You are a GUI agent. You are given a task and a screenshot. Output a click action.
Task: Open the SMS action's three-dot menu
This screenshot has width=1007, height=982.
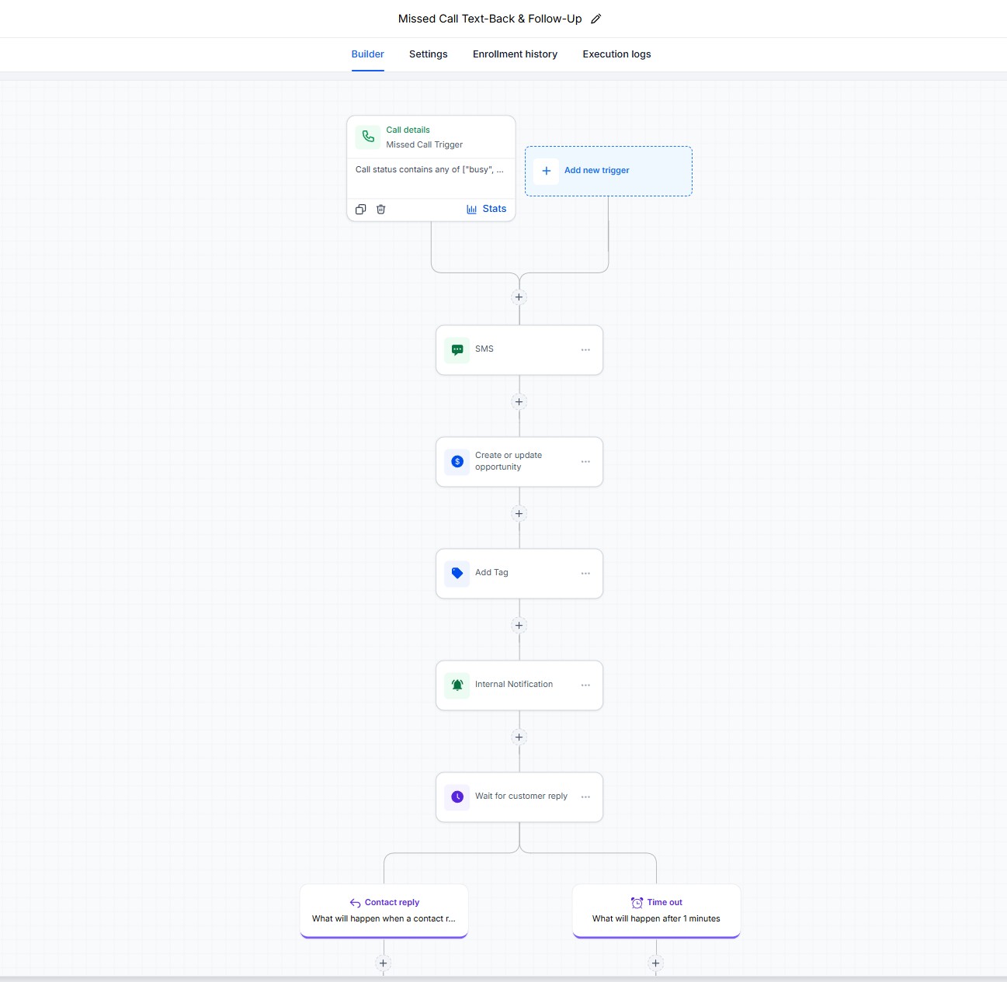[x=585, y=350]
